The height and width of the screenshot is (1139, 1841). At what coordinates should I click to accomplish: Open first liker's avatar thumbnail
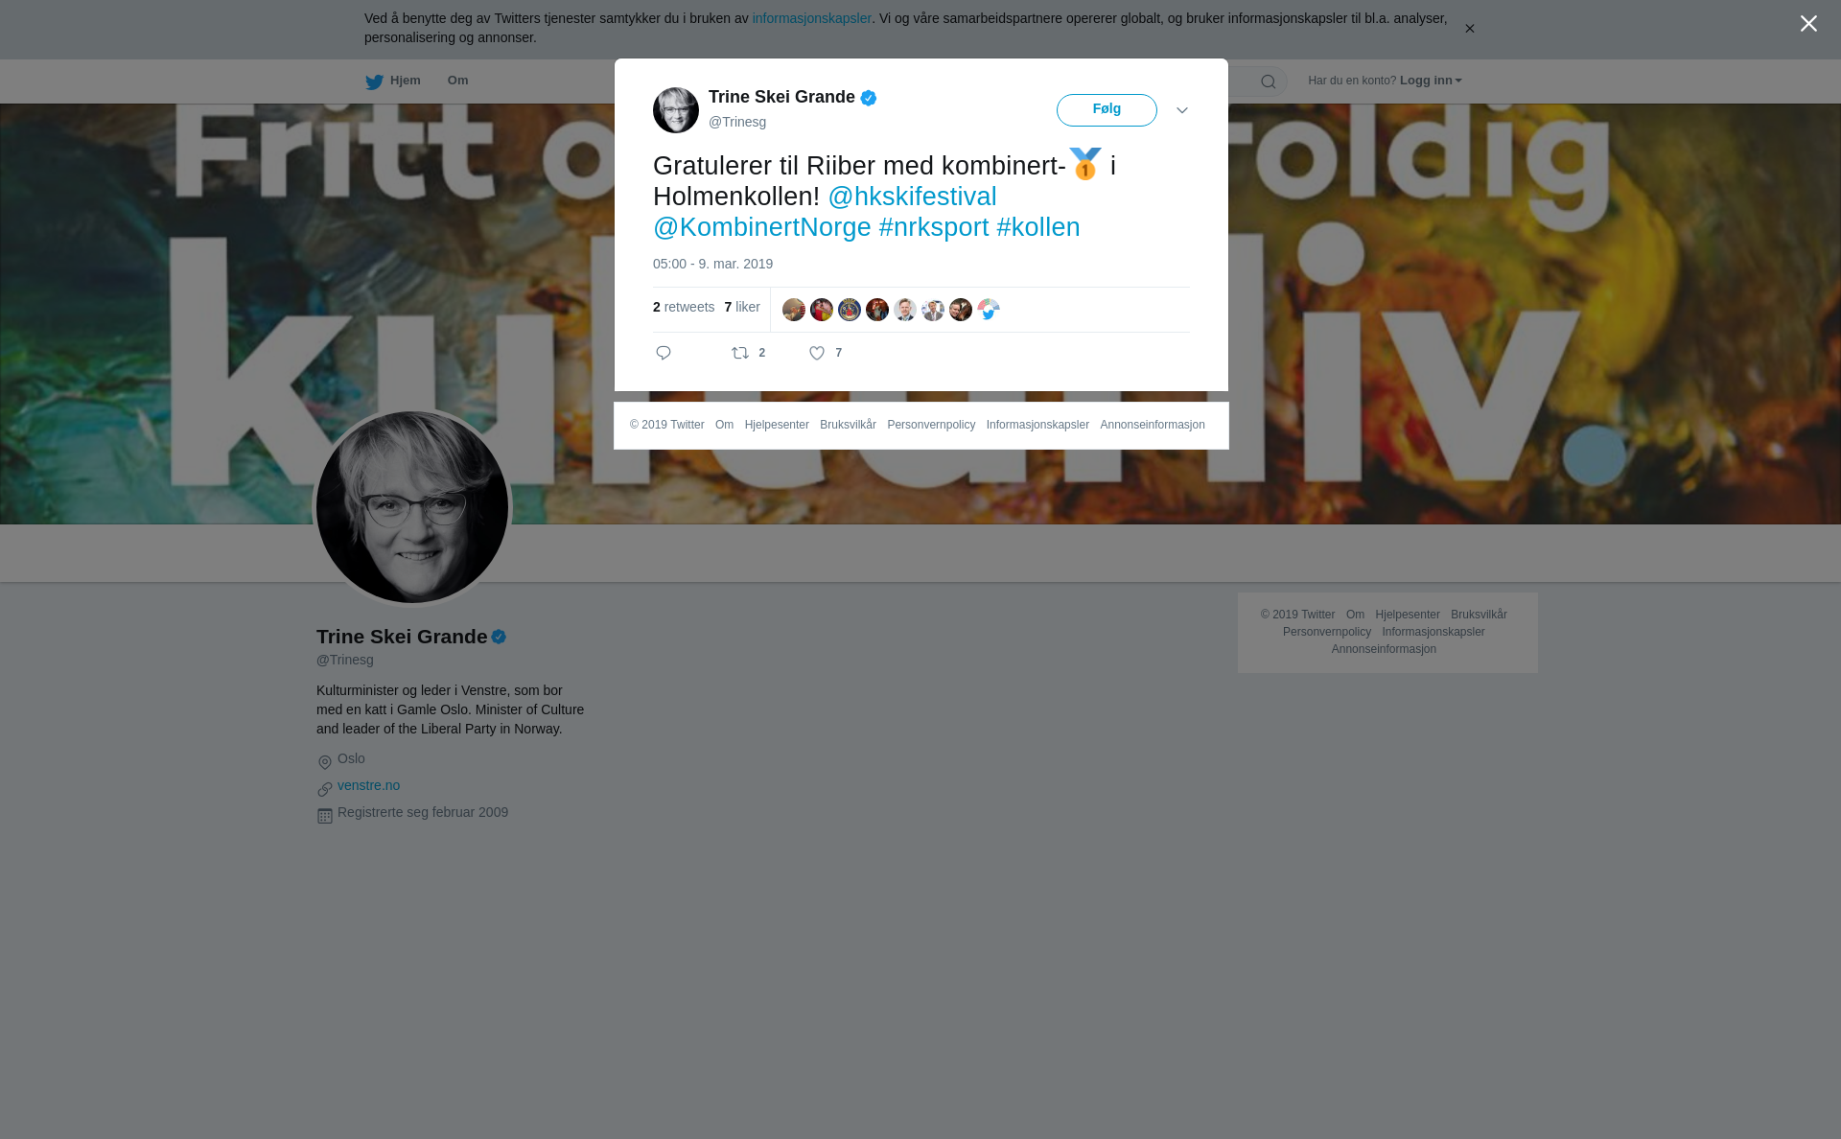pyautogui.click(x=794, y=310)
